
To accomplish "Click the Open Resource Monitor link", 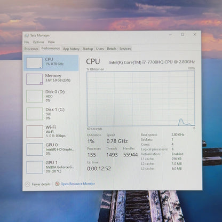I will (x=78, y=184).
